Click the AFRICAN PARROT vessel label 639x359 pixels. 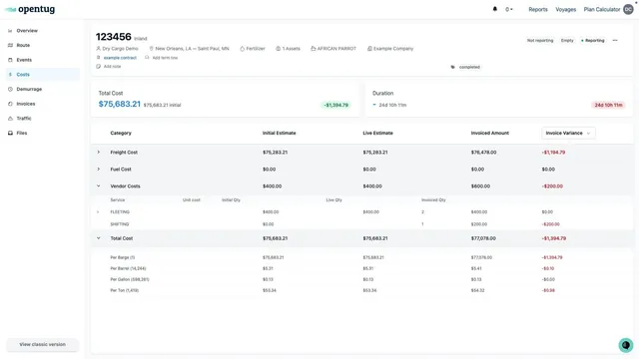tap(336, 49)
